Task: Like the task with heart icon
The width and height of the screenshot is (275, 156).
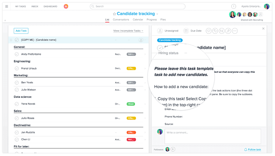Action: pyautogui.click(x=208, y=31)
